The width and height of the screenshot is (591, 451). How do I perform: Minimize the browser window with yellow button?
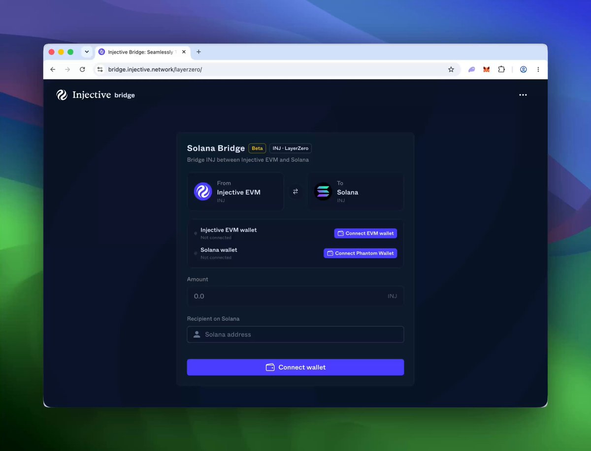[61, 52]
